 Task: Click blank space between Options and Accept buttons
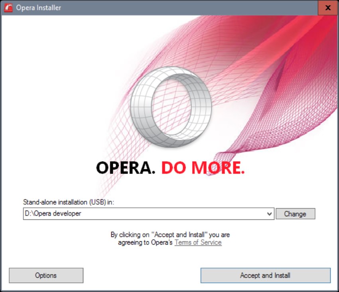pyautogui.click(x=142, y=275)
